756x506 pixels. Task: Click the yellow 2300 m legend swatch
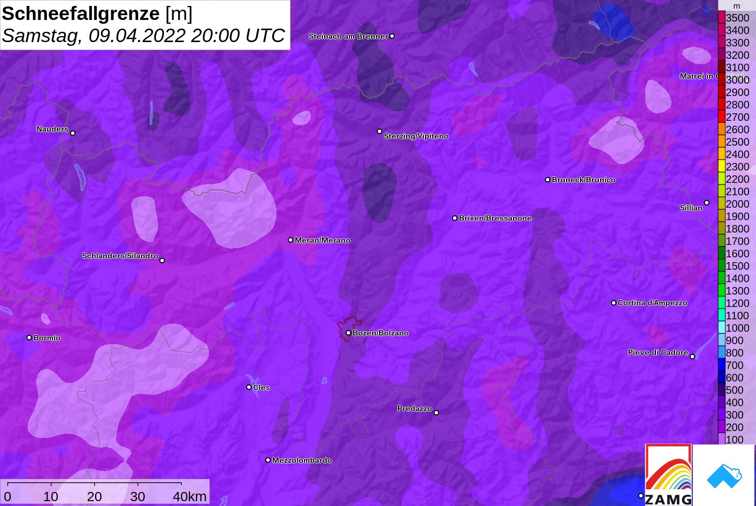(x=721, y=166)
